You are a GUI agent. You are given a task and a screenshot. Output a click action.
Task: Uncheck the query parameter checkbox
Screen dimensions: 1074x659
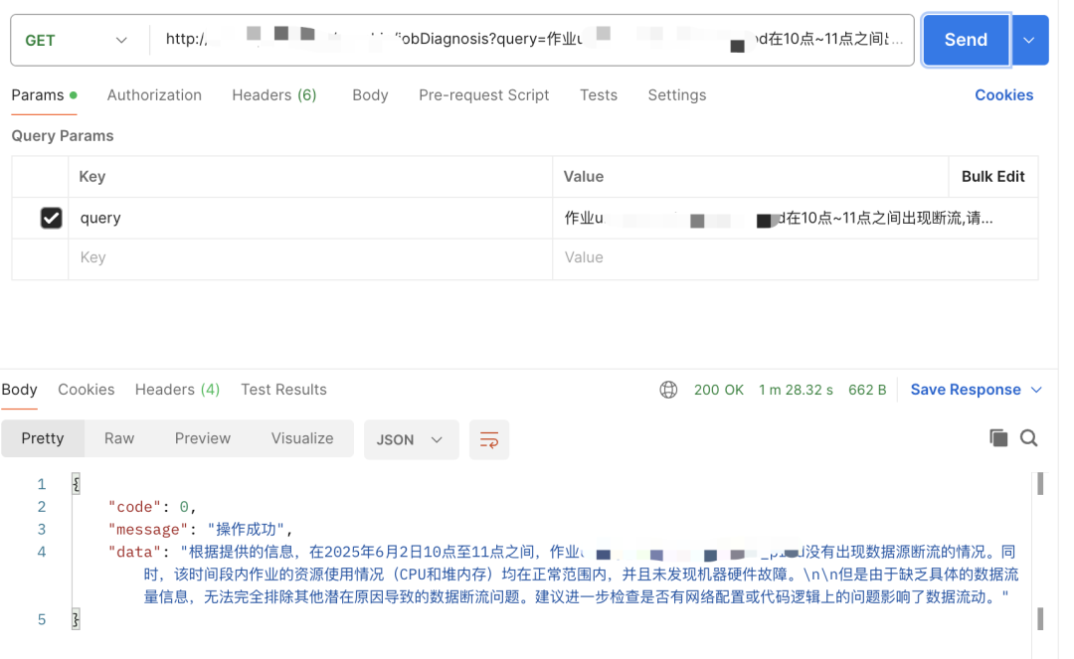[52, 218]
